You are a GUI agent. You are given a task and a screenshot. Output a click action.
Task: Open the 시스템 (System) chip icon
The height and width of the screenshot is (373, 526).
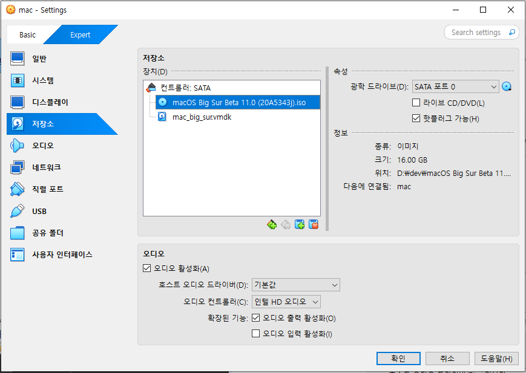tap(17, 80)
